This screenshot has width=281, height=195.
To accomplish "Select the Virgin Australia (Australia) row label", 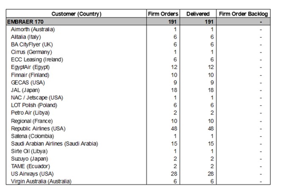I will point(41,181).
